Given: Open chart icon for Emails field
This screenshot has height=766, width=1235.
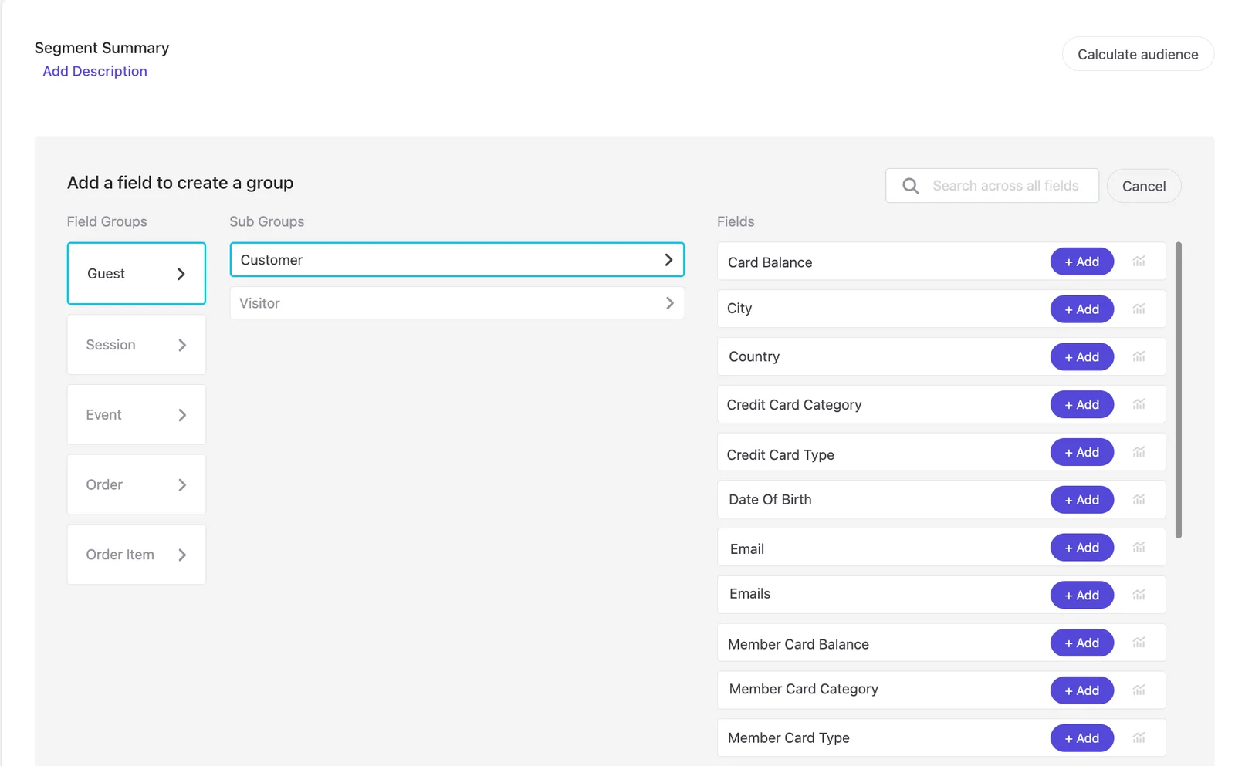Looking at the screenshot, I should pos(1139,595).
